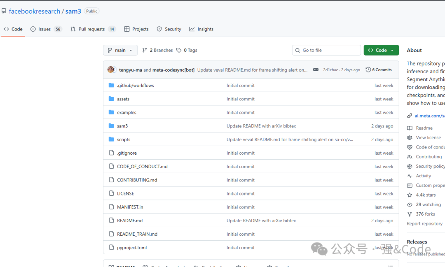Open the examples folder

tap(126, 112)
